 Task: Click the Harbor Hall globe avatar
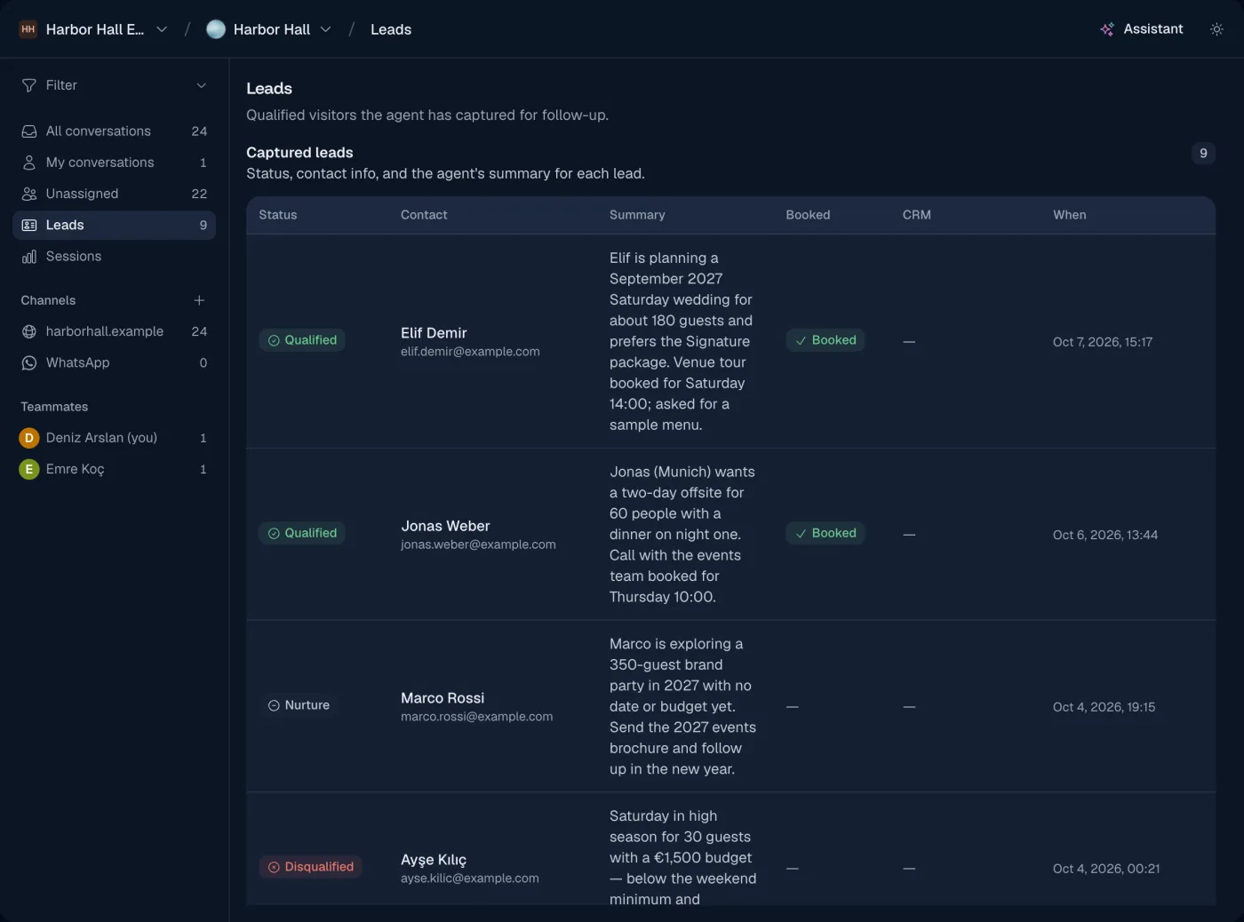(216, 29)
